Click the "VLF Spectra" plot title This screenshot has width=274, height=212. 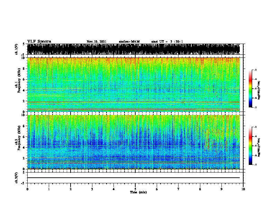pos(39,42)
